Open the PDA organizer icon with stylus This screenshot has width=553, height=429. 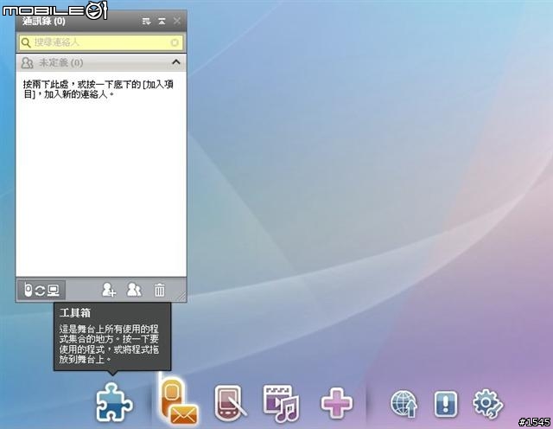click(x=231, y=403)
